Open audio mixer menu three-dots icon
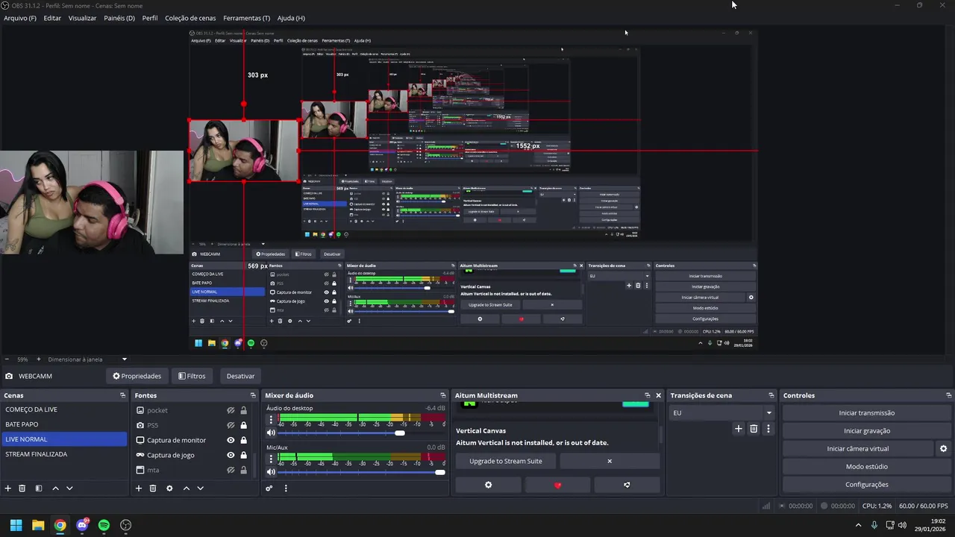The image size is (955, 537). 285,489
